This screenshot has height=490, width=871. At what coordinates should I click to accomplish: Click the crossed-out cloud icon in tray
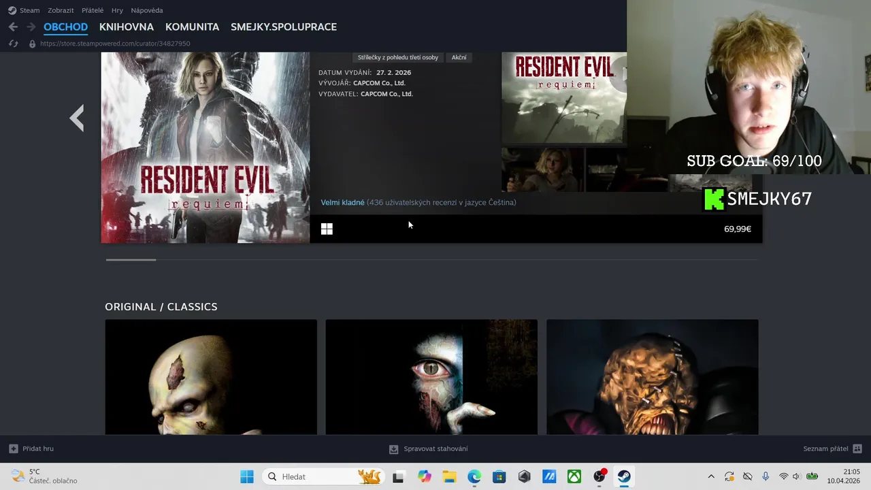click(x=747, y=476)
